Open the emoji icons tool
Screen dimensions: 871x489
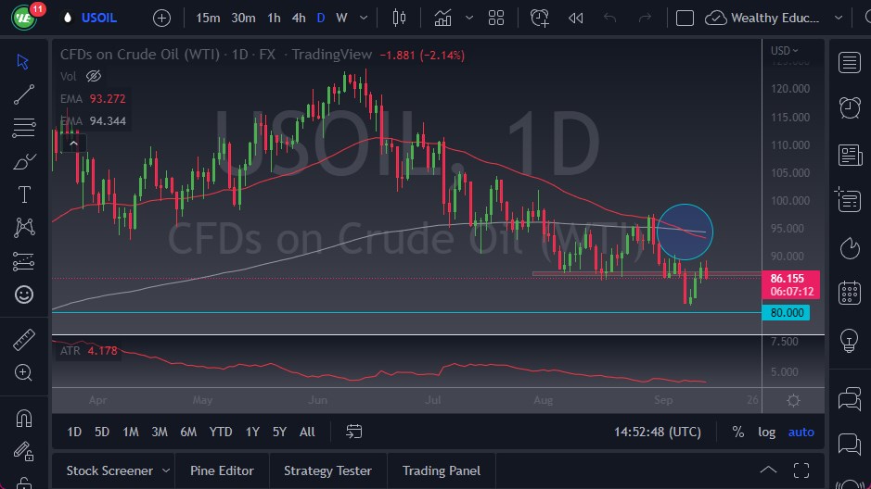[x=24, y=295]
